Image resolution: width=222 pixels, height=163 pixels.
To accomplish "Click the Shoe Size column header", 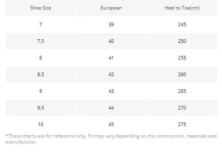I will coord(40,8).
